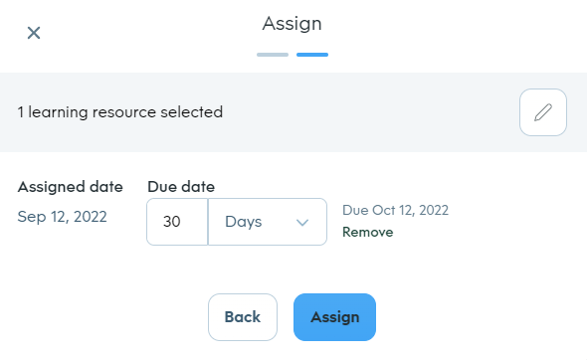Click the Assigned date label
The width and height of the screenshot is (587, 360).
71,187
